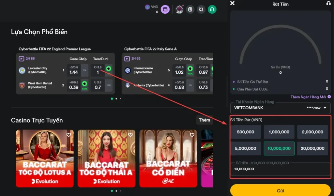Submit withdrawal with the Gửi button

click(x=280, y=190)
